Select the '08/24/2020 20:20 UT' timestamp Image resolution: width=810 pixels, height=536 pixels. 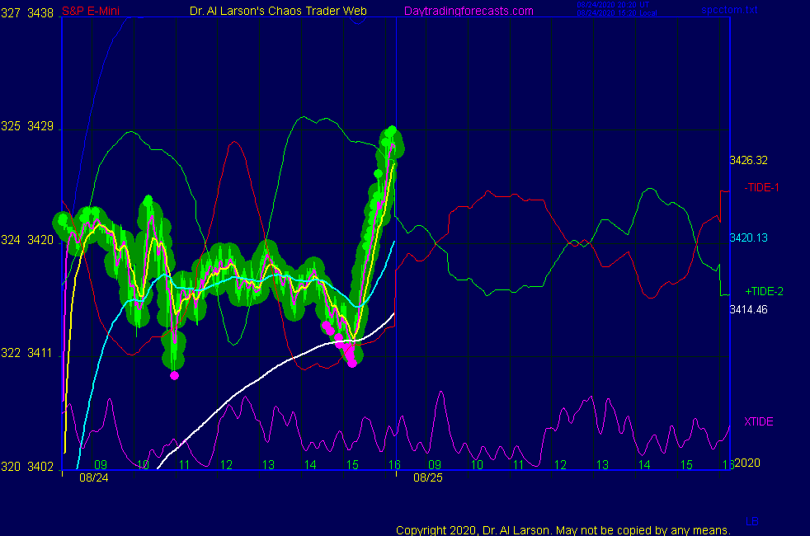[x=613, y=5]
